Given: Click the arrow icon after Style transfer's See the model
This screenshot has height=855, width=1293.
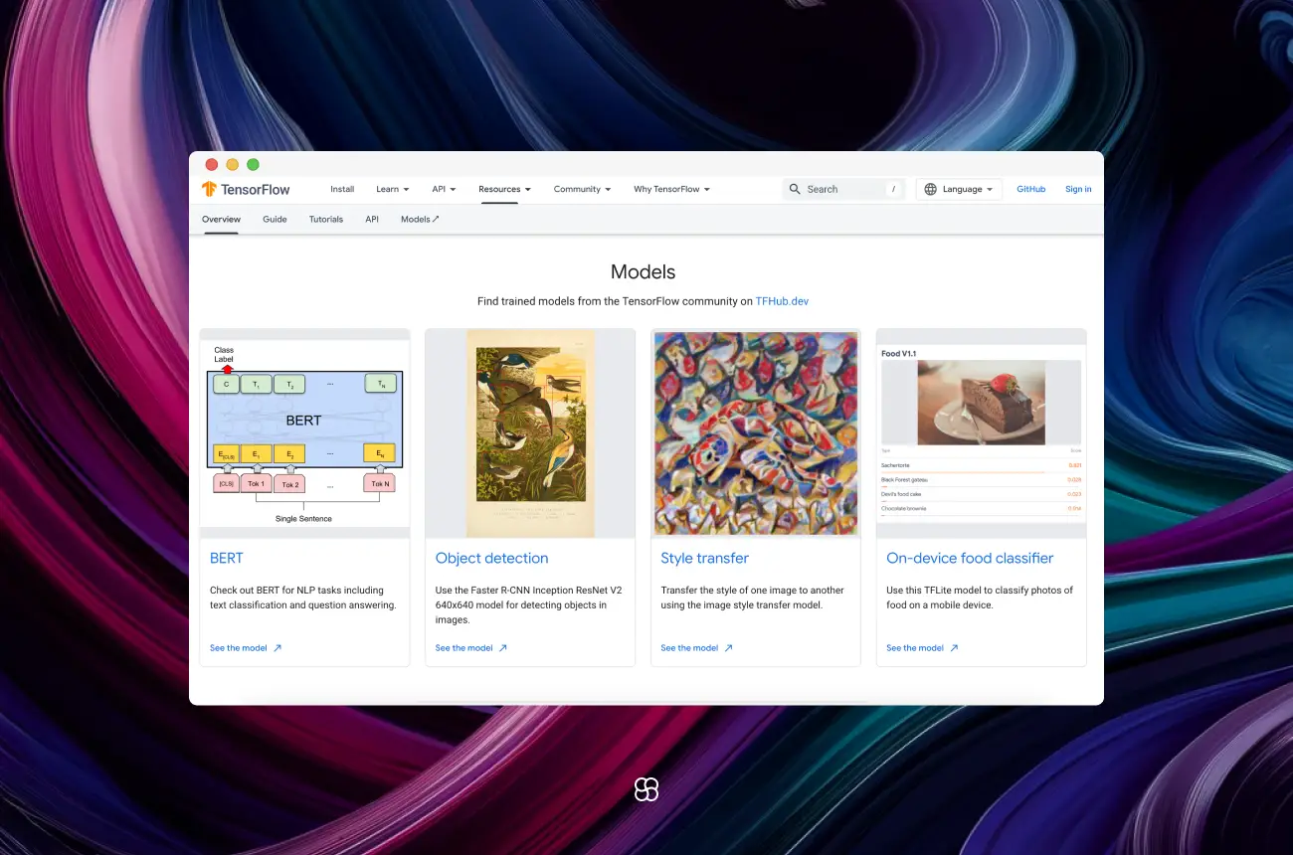Looking at the screenshot, I should point(728,648).
